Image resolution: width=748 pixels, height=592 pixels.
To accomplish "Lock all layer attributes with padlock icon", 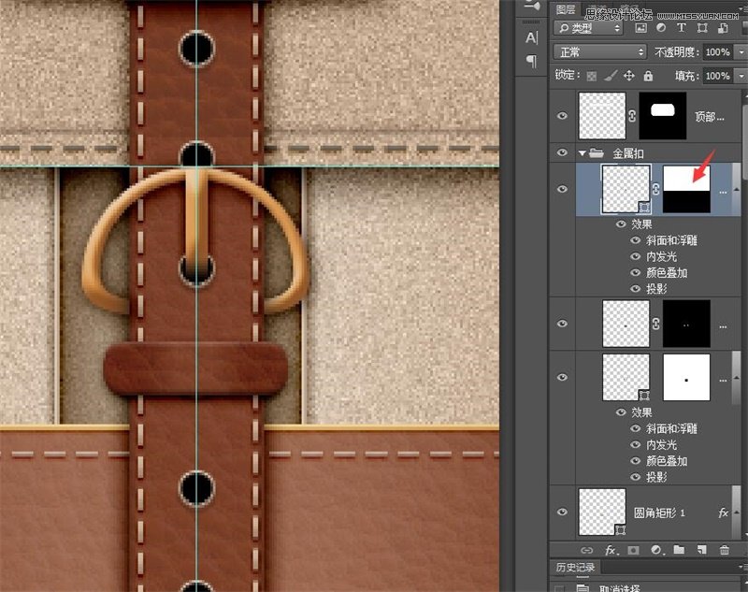I will pos(648,76).
